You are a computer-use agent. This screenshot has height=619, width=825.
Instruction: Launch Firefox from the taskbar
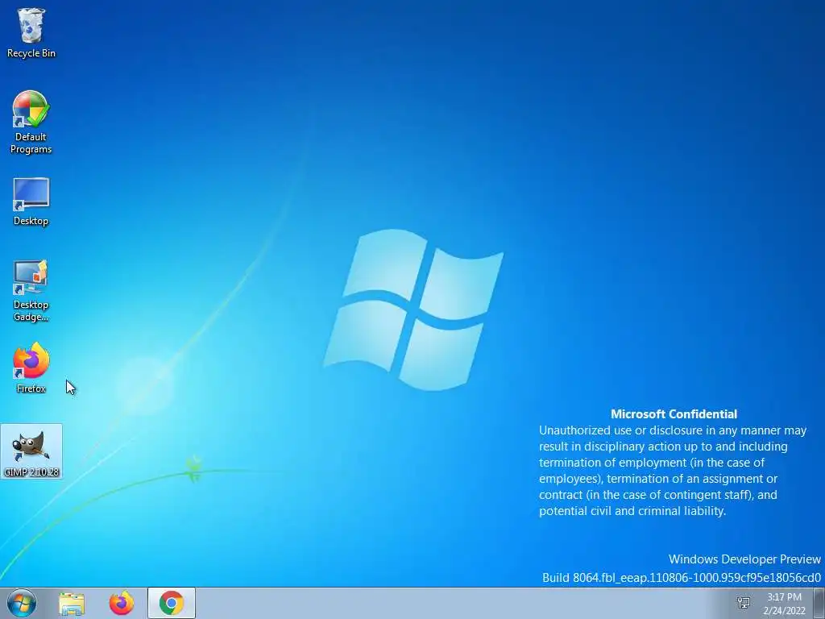(122, 604)
